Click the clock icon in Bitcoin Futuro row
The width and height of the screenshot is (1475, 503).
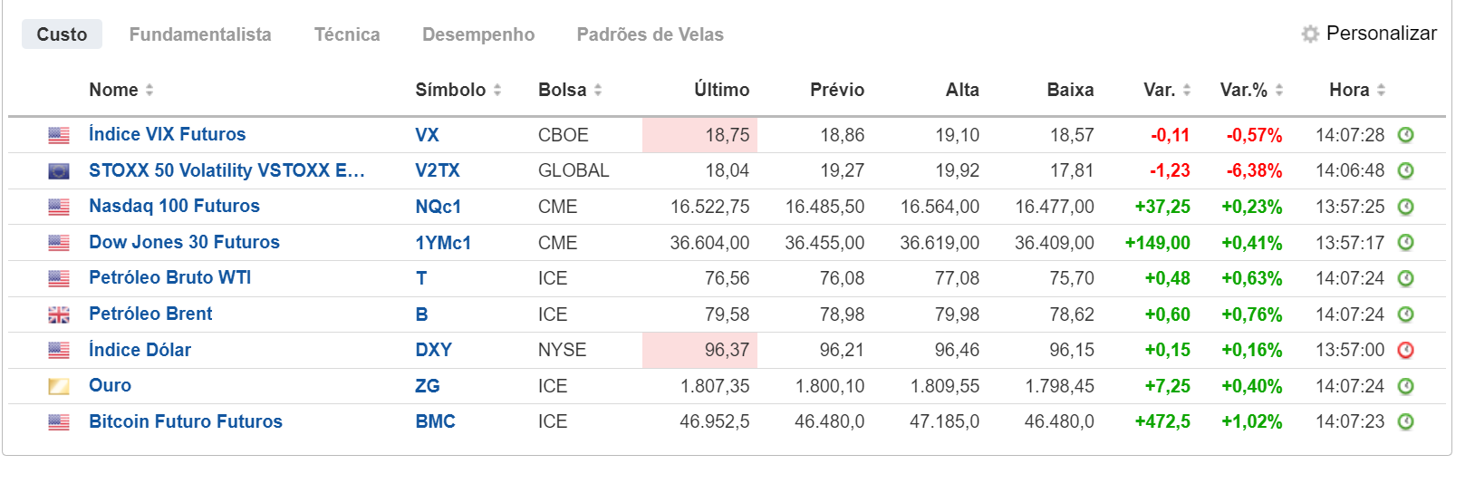pyautogui.click(x=1405, y=421)
